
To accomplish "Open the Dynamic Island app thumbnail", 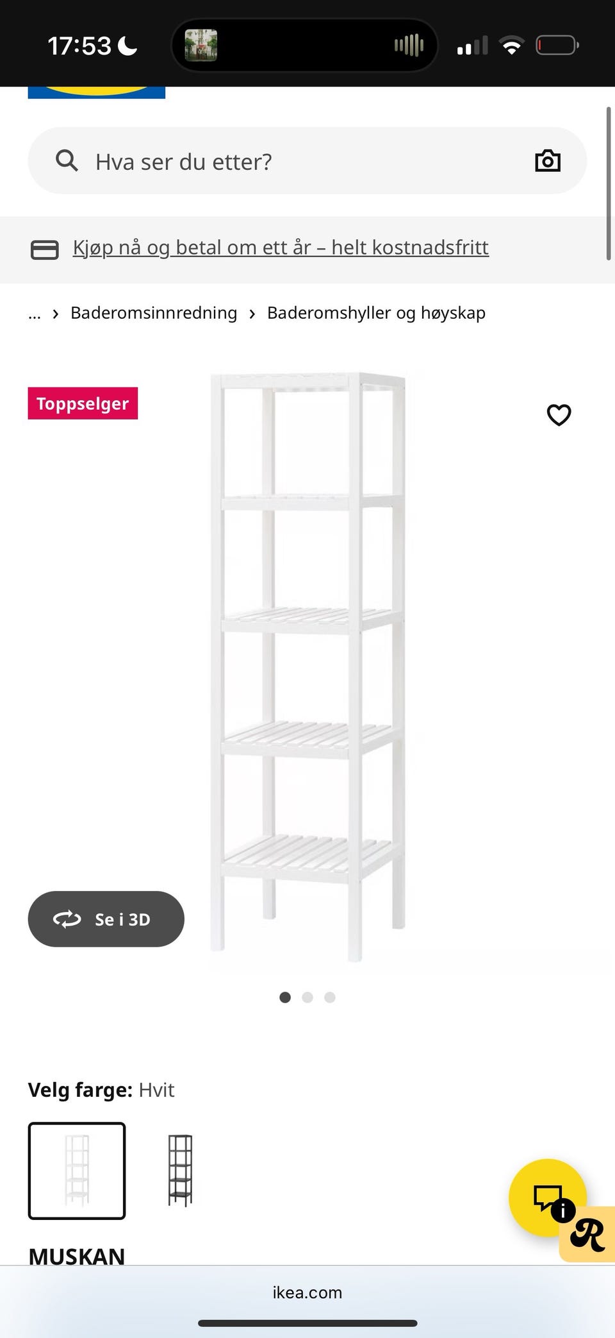I will point(201,46).
